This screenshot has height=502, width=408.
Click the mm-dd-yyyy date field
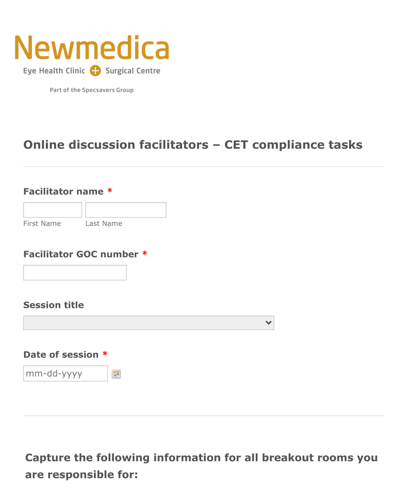(65, 373)
